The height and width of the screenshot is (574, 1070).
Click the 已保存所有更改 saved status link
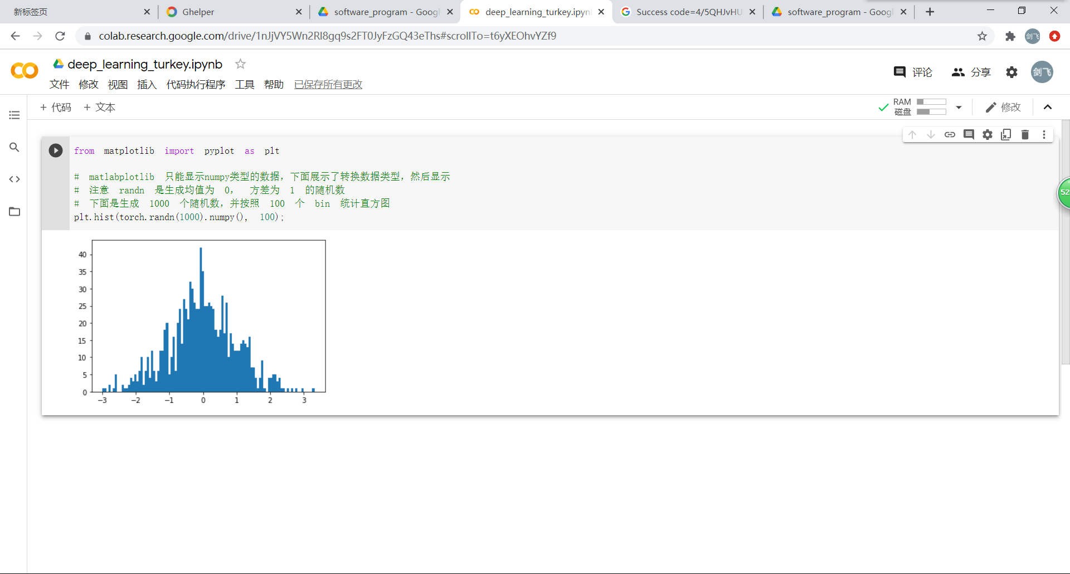pos(328,84)
